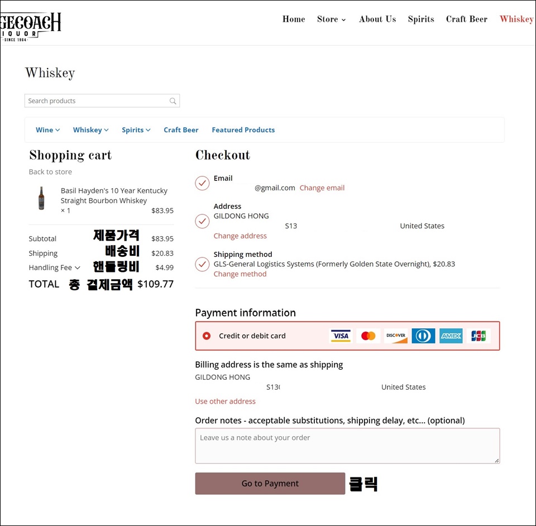Image resolution: width=536 pixels, height=526 pixels.
Task: Click the GLS shipping method description text
Action: point(334,264)
